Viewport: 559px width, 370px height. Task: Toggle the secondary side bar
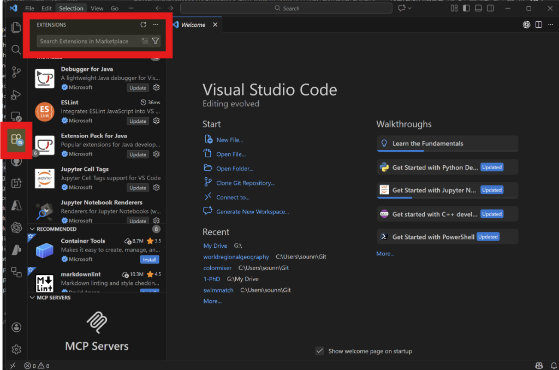click(491, 8)
